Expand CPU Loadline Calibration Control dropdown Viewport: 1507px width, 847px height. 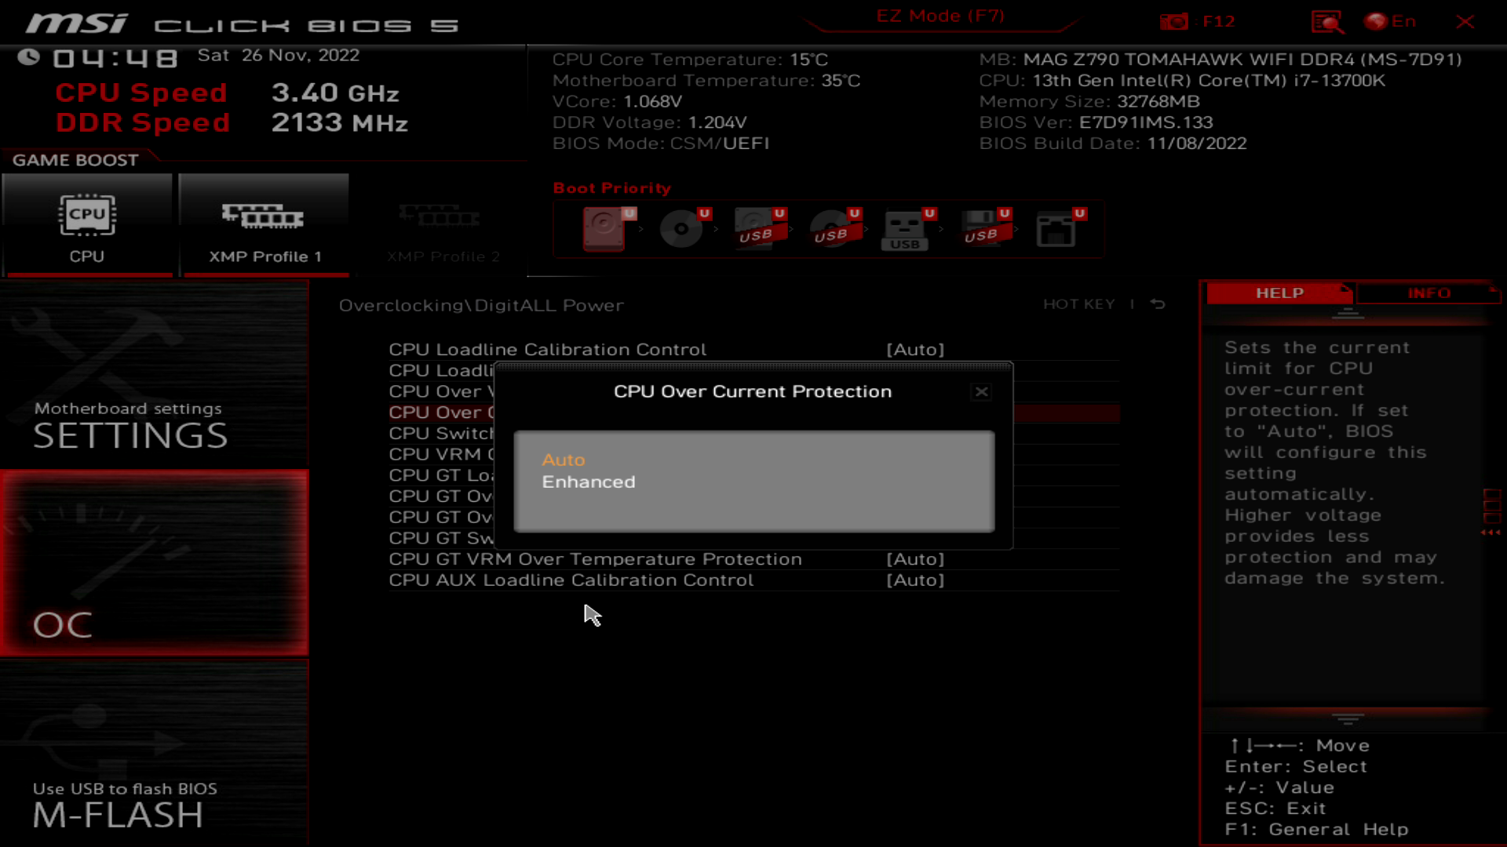point(917,348)
